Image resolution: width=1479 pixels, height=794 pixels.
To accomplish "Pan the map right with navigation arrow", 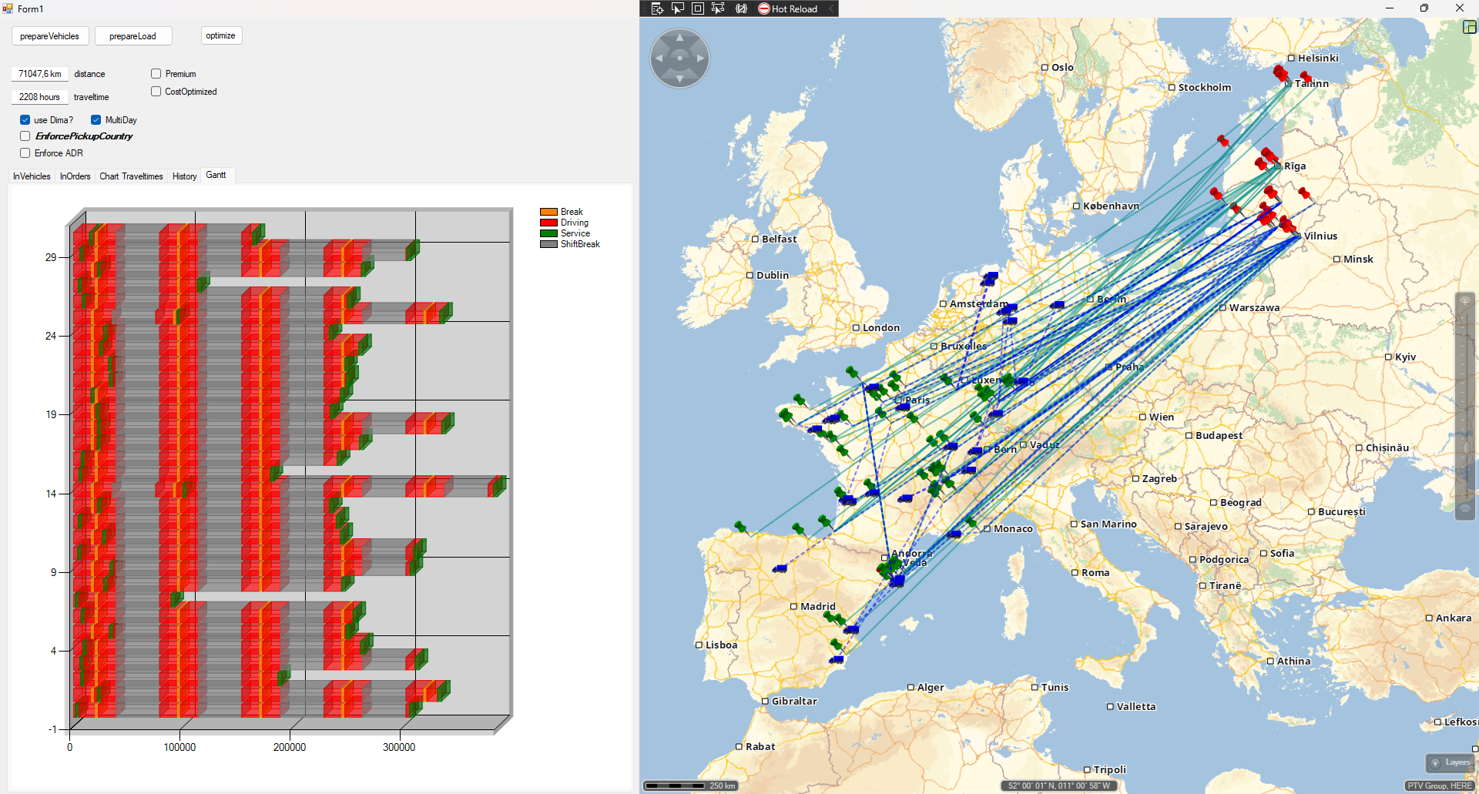I will click(700, 58).
